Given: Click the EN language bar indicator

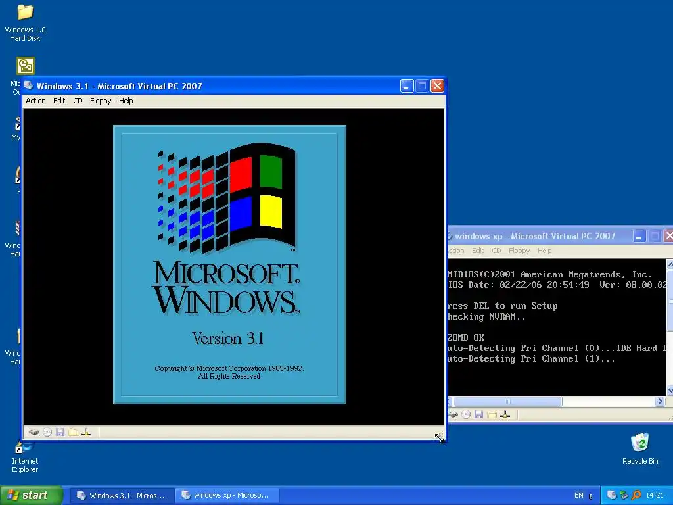Looking at the screenshot, I should [x=579, y=496].
